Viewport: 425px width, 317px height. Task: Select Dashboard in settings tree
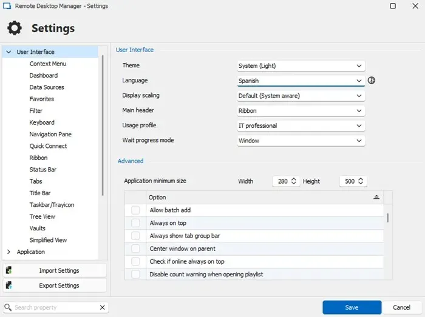click(44, 76)
